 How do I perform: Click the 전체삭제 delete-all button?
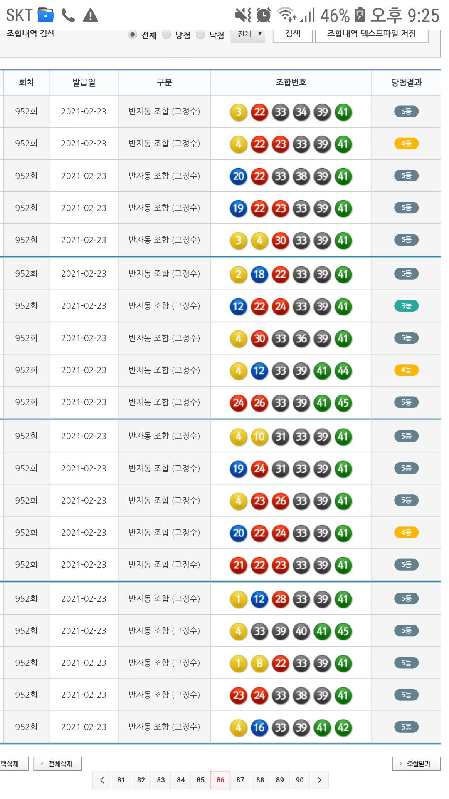pyautogui.click(x=57, y=764)
